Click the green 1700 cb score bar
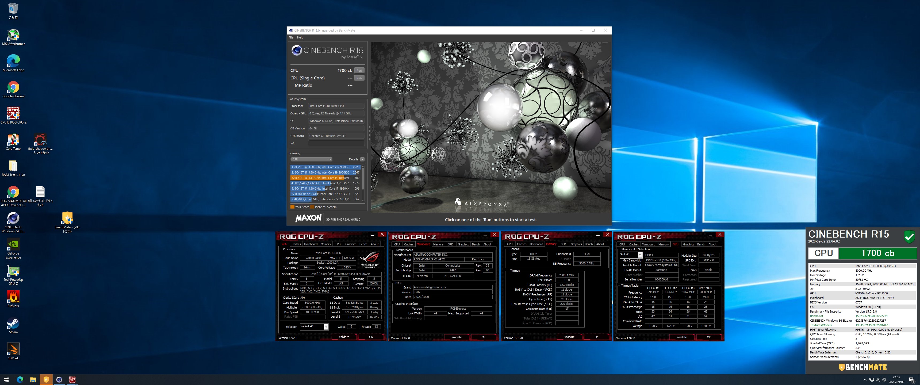Screen dimensions: 920x385 [878, 253]
